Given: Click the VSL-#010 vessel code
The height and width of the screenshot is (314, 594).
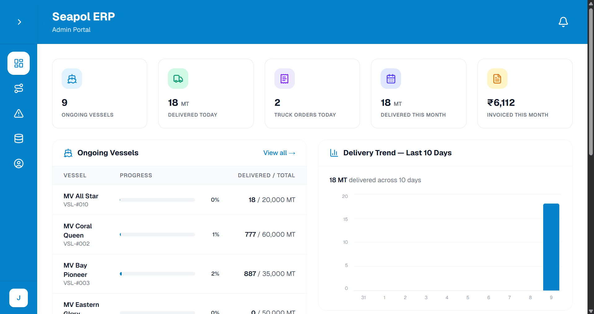Looking at the screenshot, I should coord(76,204).
